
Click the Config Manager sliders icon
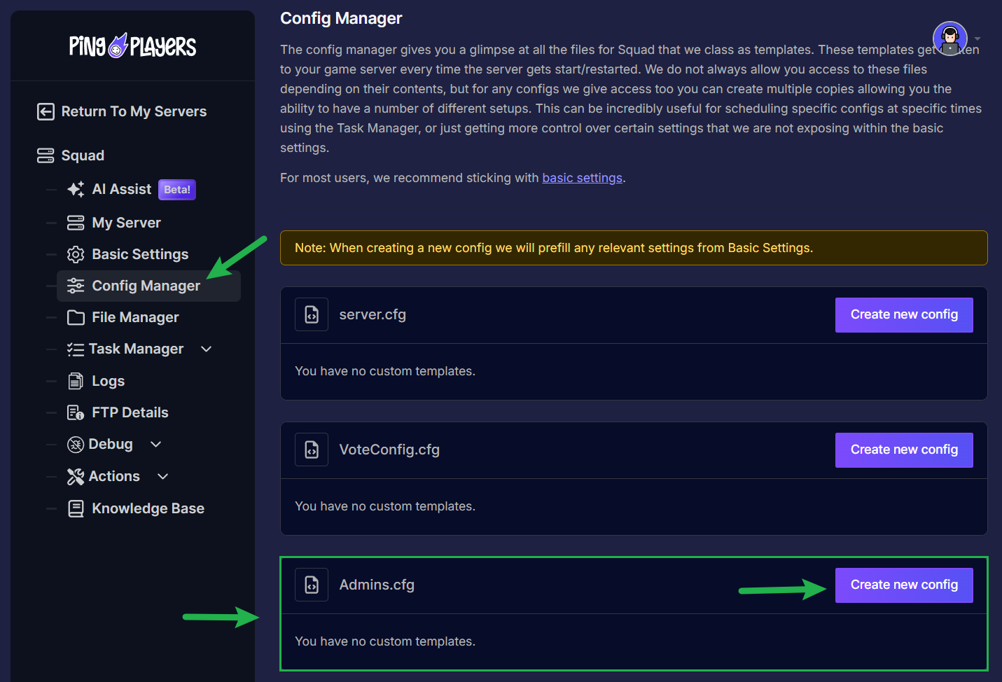76,286
